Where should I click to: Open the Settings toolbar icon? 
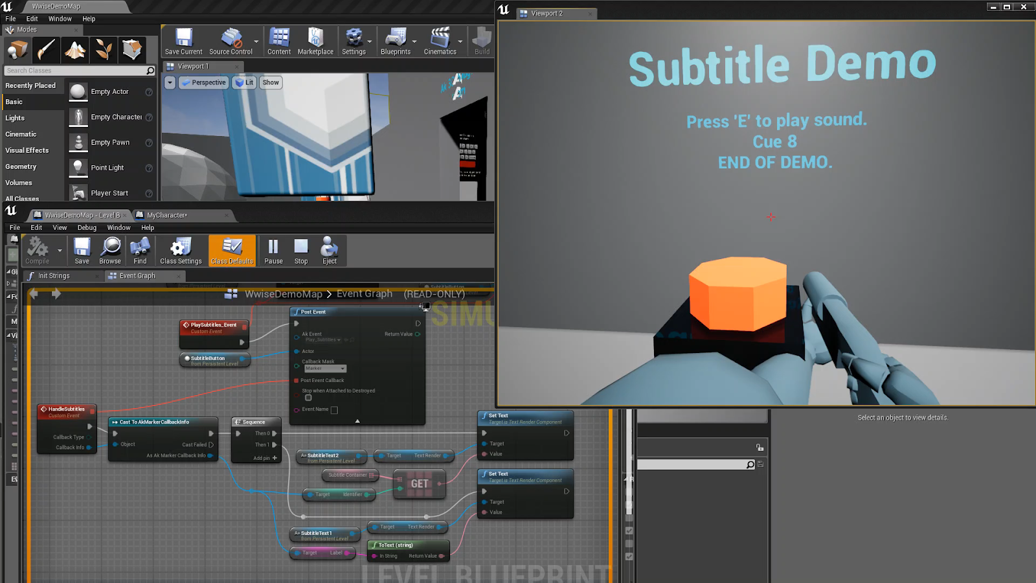(354, 41)
